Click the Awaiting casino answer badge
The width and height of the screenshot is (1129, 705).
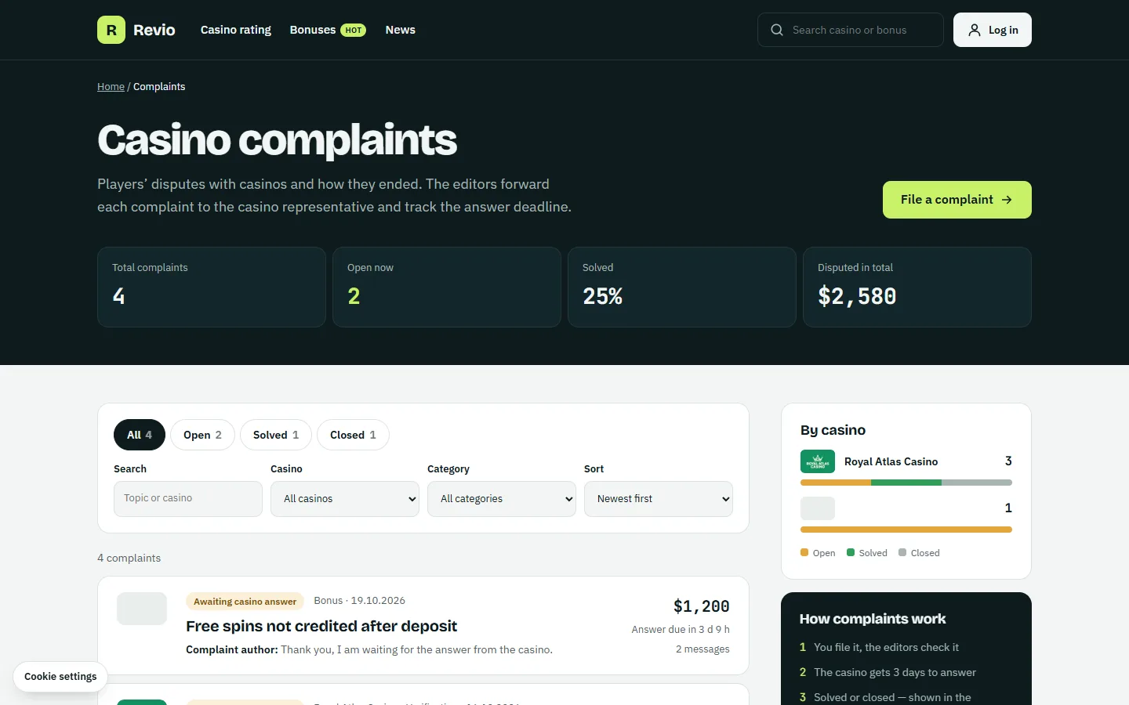[245, 602]
